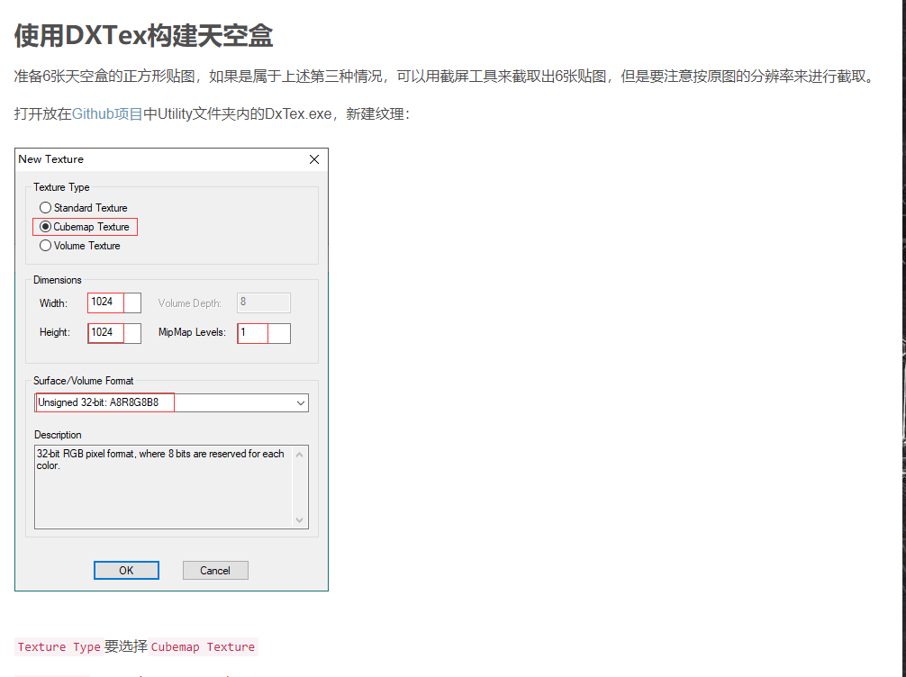Click the Dimensions group label
Screen dimensions: 906x677
pyautogui.click(x=58, y=280)
